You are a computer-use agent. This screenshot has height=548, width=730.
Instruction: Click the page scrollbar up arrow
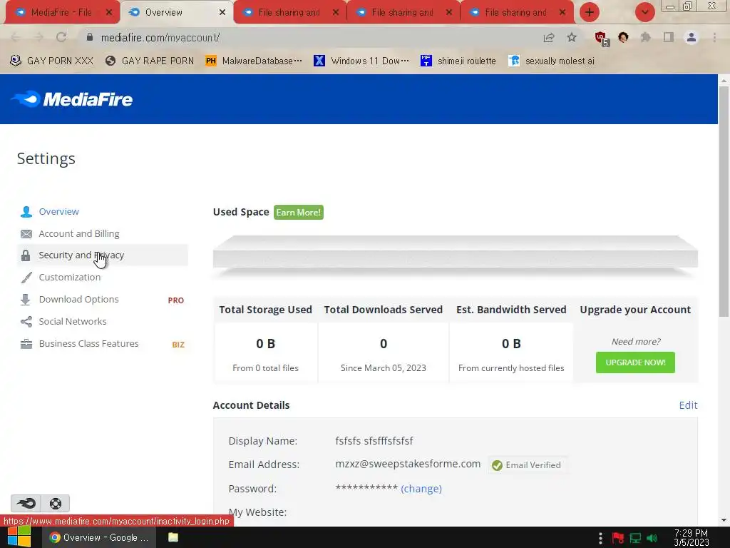tap(724, 80)
